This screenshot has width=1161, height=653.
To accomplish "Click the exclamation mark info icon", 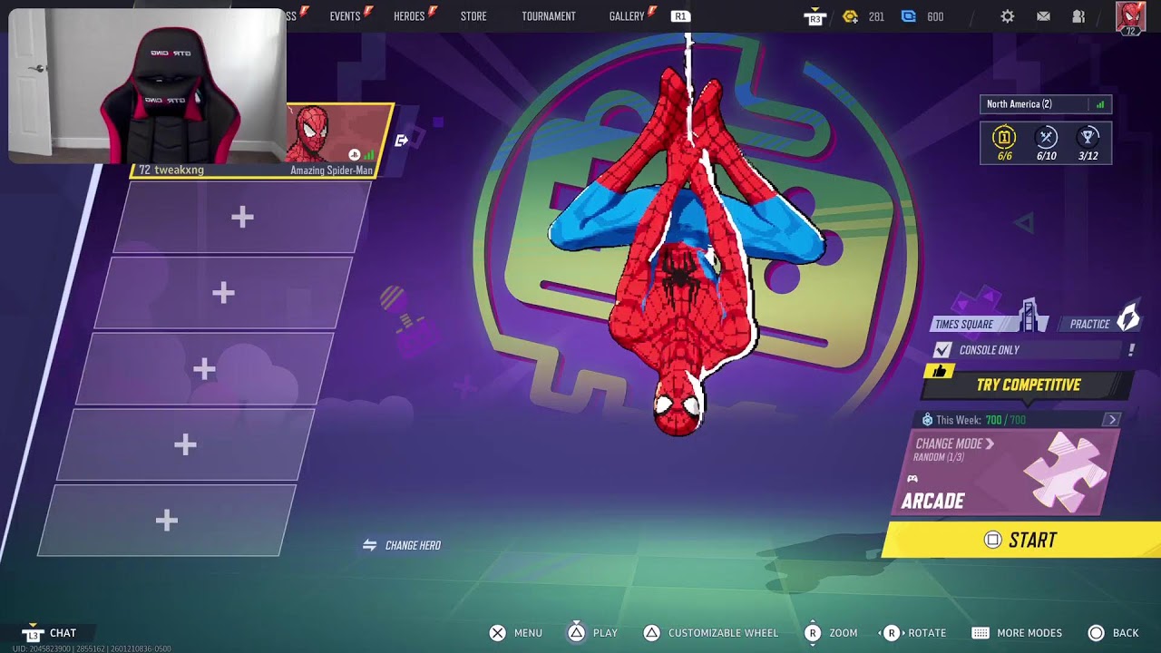I will coord(1131,350).
